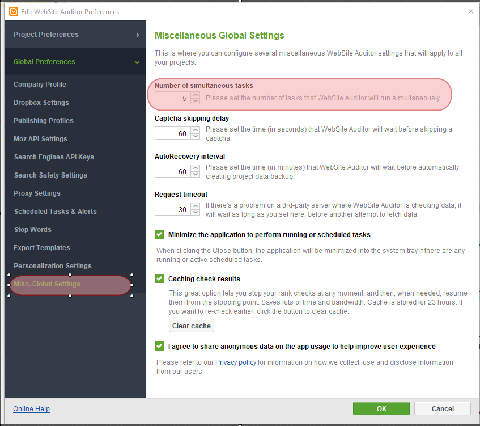Open Dropbox Settings

coord(41,102)
